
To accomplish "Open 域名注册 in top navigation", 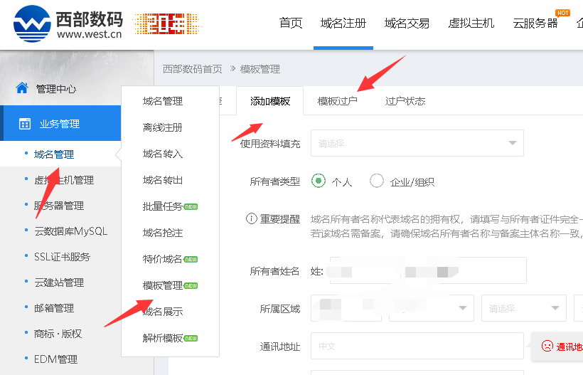I will tap(343, 23).
